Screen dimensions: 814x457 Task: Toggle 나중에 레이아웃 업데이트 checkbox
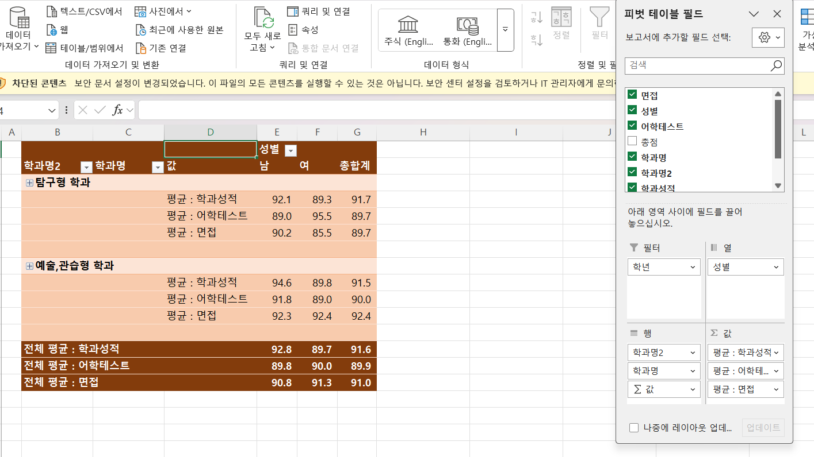(634, 428)
